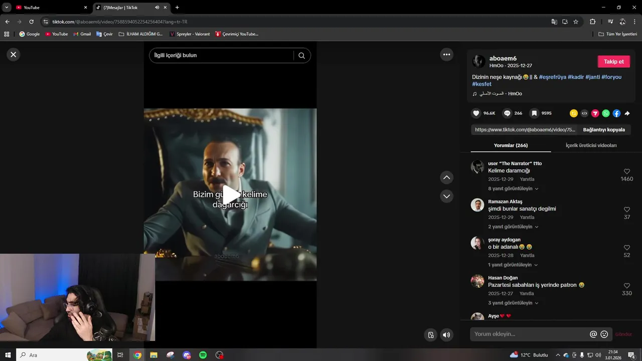Toggle the auto-scroll icon beside speaker button
The width and height of the screenshot is (642, 361).
tap(430, 335)
